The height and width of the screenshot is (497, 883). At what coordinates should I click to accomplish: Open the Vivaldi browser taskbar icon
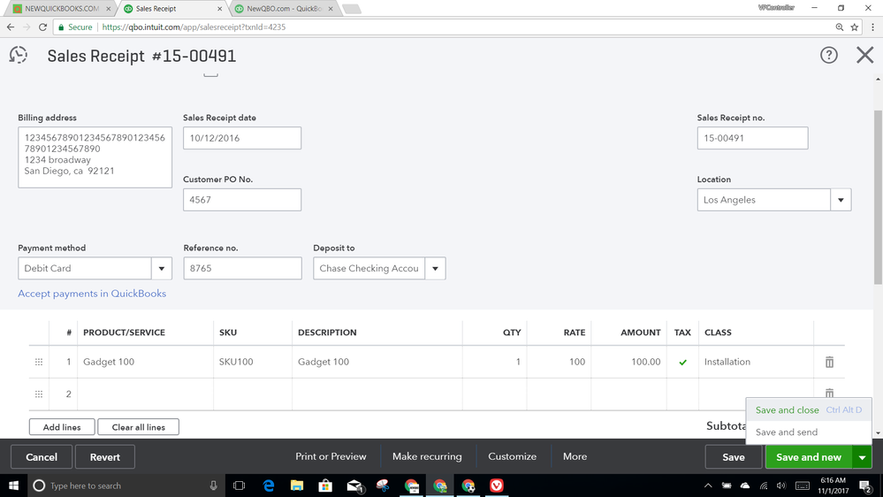point(496,486)
